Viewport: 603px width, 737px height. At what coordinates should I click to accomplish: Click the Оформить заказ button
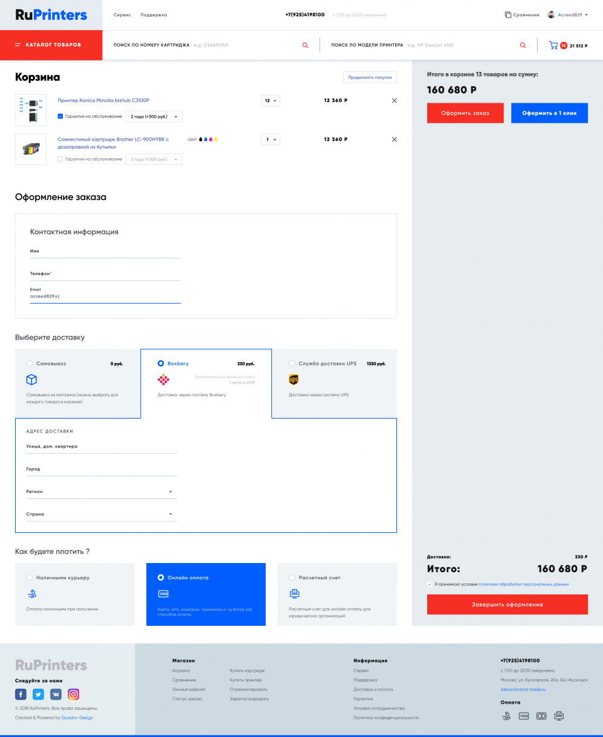pyautogui.click(x=465, y=113)
